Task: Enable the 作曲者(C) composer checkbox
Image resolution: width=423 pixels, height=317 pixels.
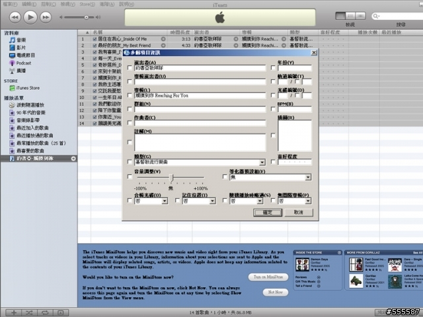Action: coord(130,123)
